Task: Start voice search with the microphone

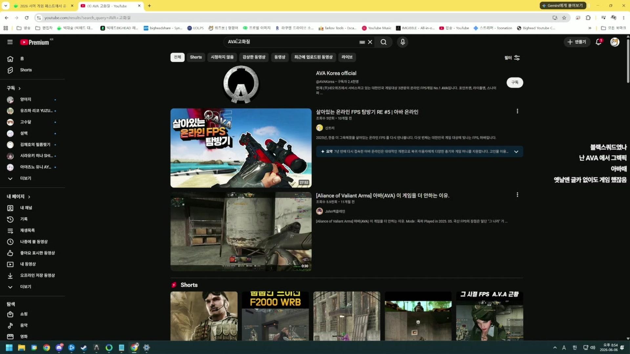Action: click(403, 42)
